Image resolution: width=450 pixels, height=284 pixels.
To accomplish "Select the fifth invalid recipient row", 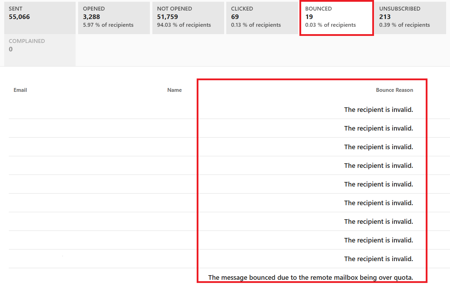I will (x=379, y=184).
